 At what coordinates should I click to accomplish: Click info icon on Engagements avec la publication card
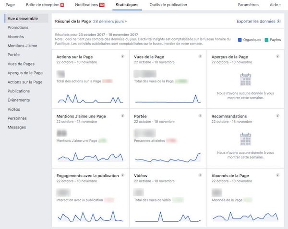click(x=123, y=176)
